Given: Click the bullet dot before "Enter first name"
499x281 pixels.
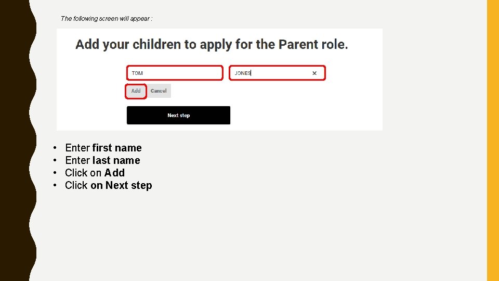Looking at the screenshot, I should (x=54, y=148).
